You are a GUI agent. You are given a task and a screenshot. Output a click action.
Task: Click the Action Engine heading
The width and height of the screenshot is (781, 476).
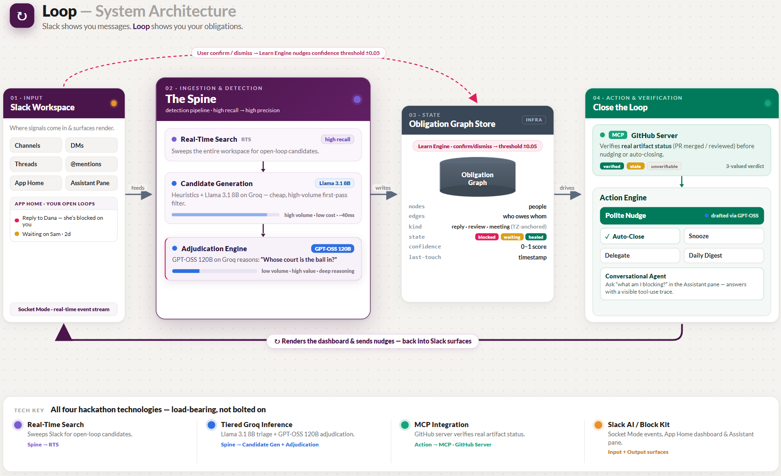[623, 198]
